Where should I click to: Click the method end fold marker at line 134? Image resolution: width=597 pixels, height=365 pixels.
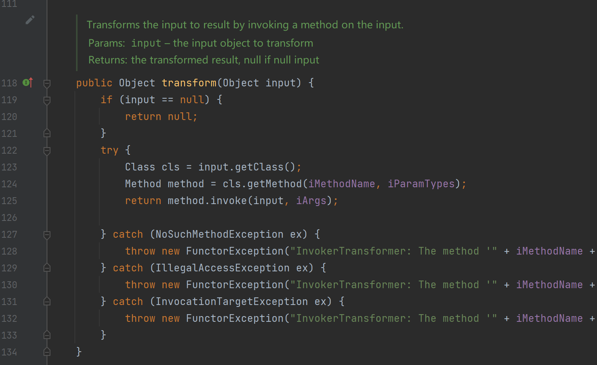47,352
